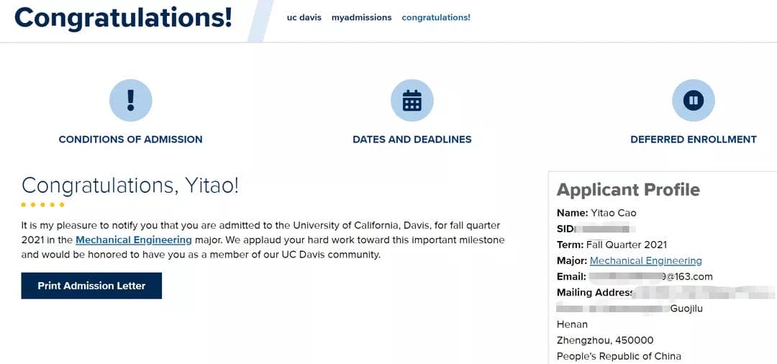Open the calendar Dates and Deadlines icon
777x364 pixels.
coord(412,101)
